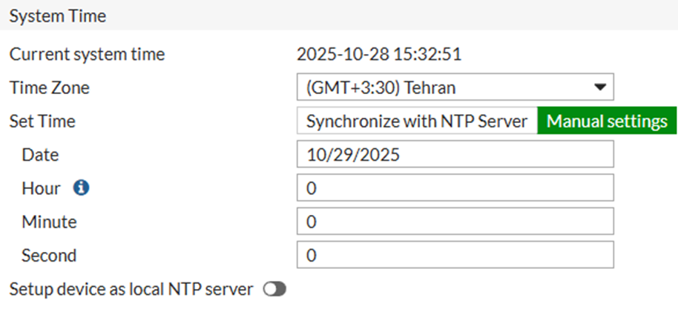Click the Time Zone label
Viewport: 678px width, 309px height.
[49, 87]
